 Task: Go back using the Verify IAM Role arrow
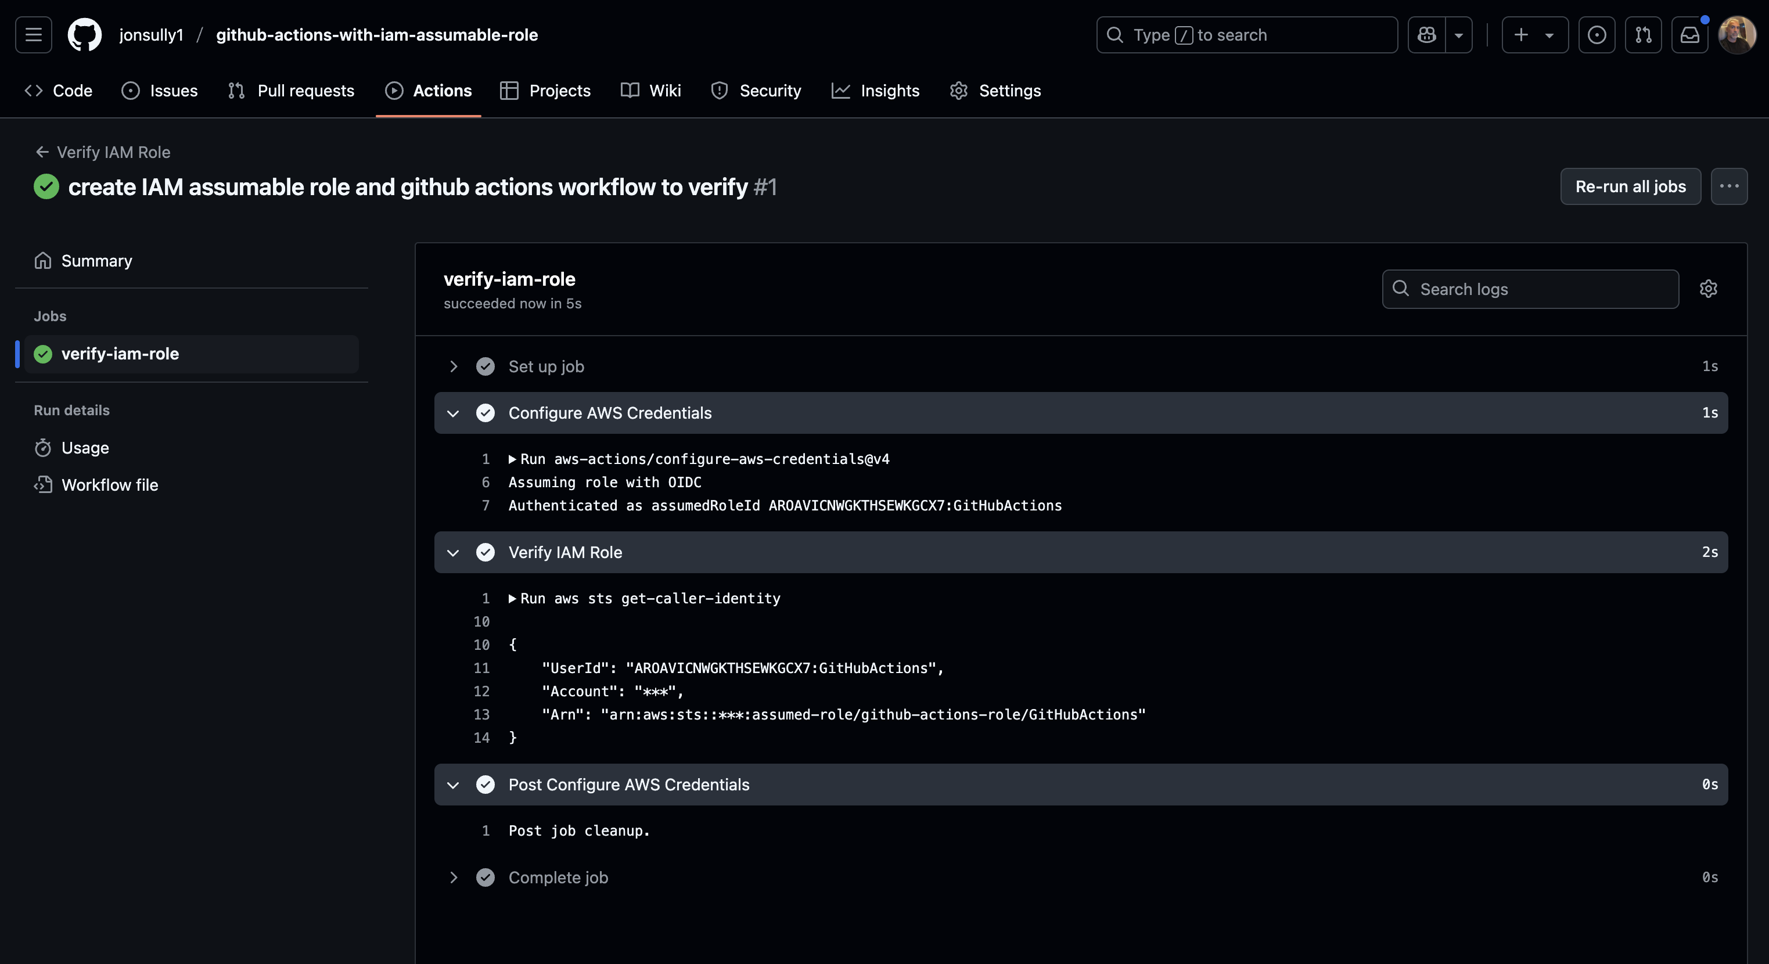42,152
